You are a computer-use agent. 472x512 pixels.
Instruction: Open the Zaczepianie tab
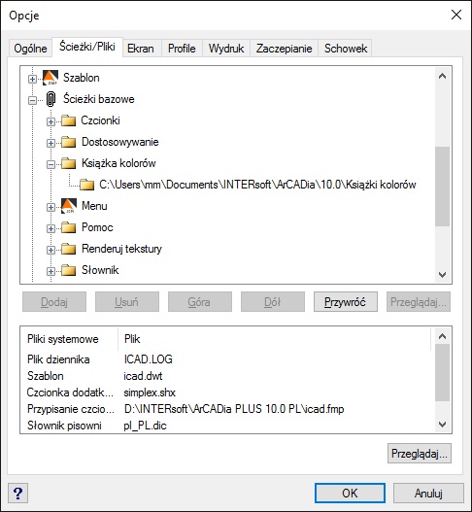click(x=284, y=49)
